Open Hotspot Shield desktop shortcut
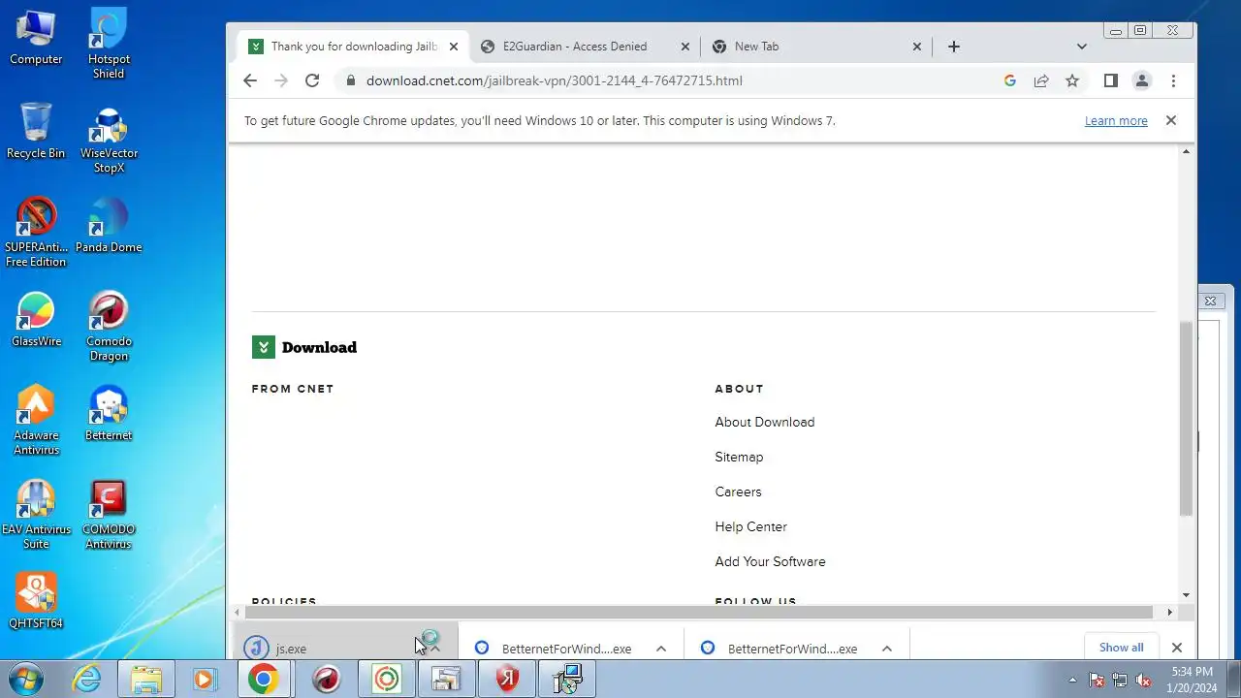 point(109,44)
